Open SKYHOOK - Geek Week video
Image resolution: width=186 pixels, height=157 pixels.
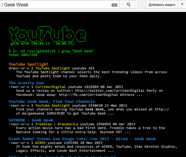tap(31, 120)
